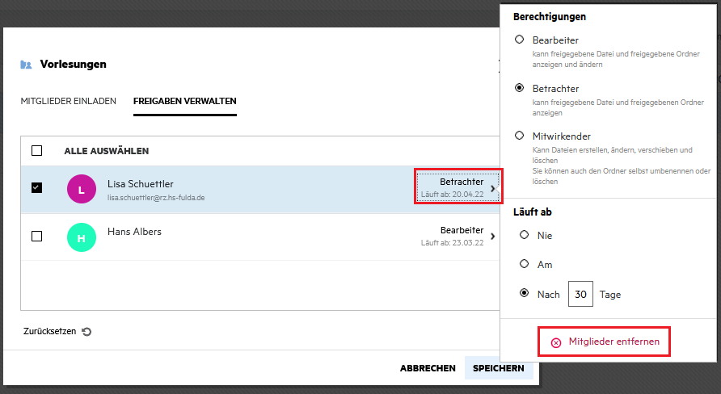Click the red remove circle icon
The width and height of the screenshot is (721, 394).
click(x=556, y=342)
